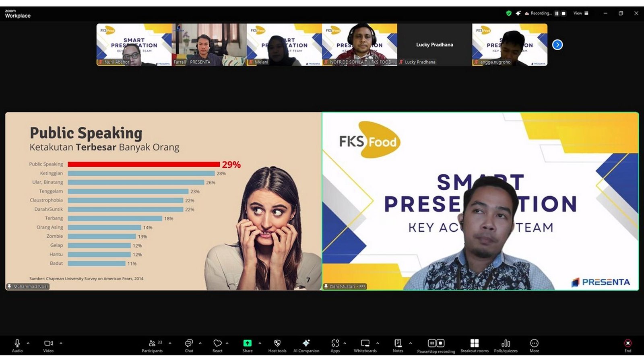This screenshot has height=362, width=644.
Task: Click the Deni Mustari - FFS name label
Action: click(x=345, y=286)
